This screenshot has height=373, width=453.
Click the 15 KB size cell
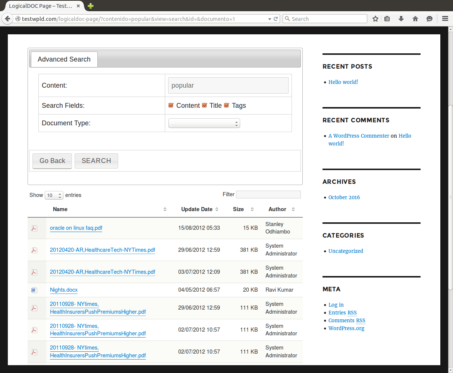(251, 228)
